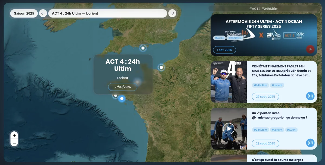
Task: Click the 28 sept. 2025 date badge
Action: click(265, 144)
